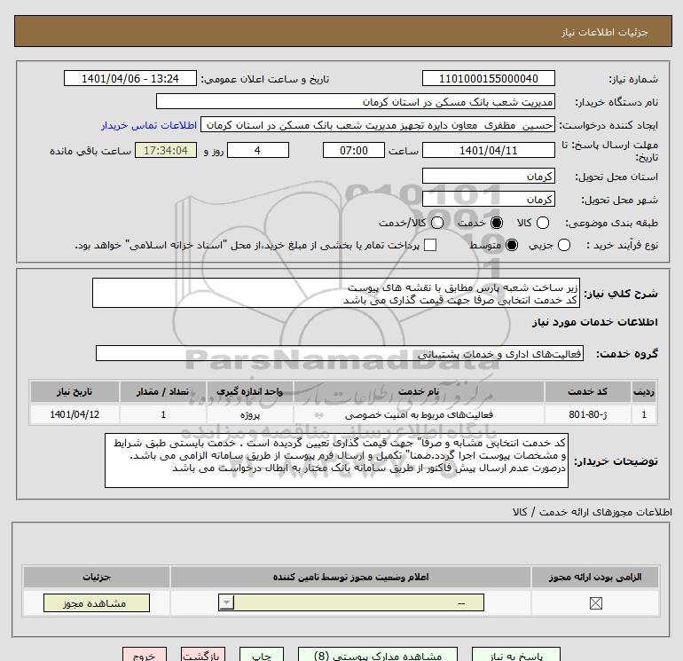Click the تعداد / مقدار column header
Viewport: 683px width, 661px height.
pyautogui.click(x=163, y=391)
